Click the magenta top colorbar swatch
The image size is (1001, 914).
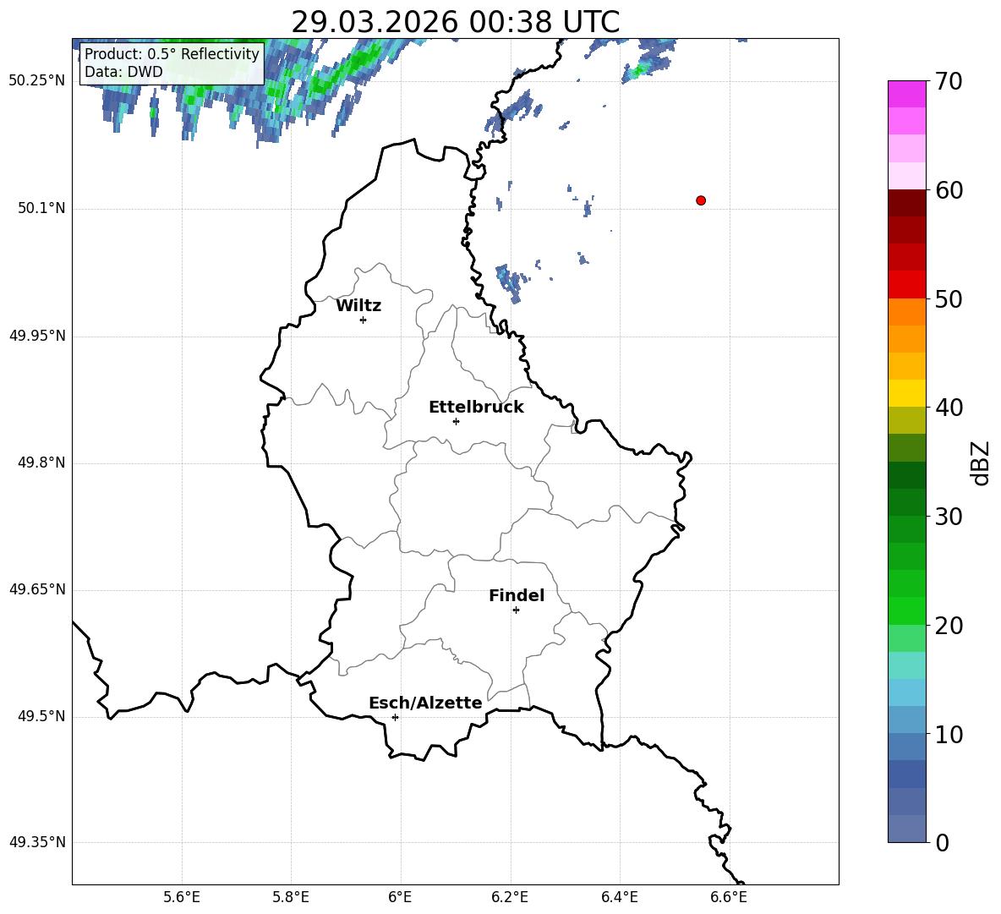click(906, 95)
